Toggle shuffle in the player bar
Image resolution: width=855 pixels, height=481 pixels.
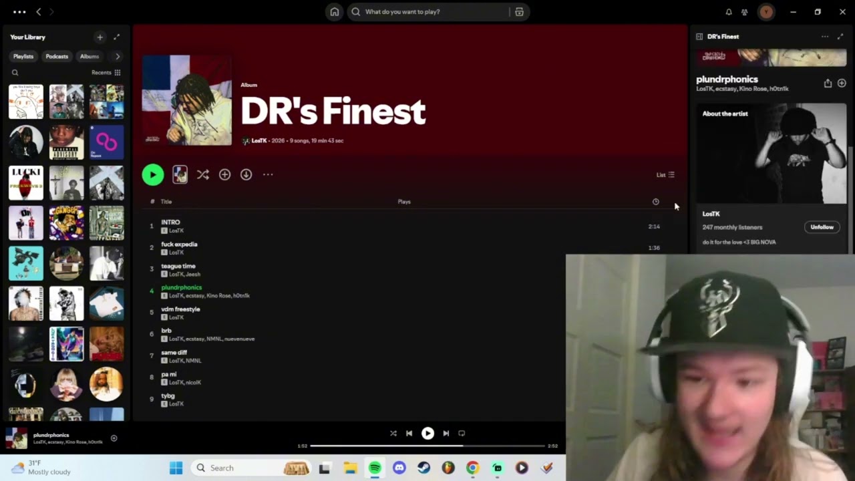click(393, 433)
